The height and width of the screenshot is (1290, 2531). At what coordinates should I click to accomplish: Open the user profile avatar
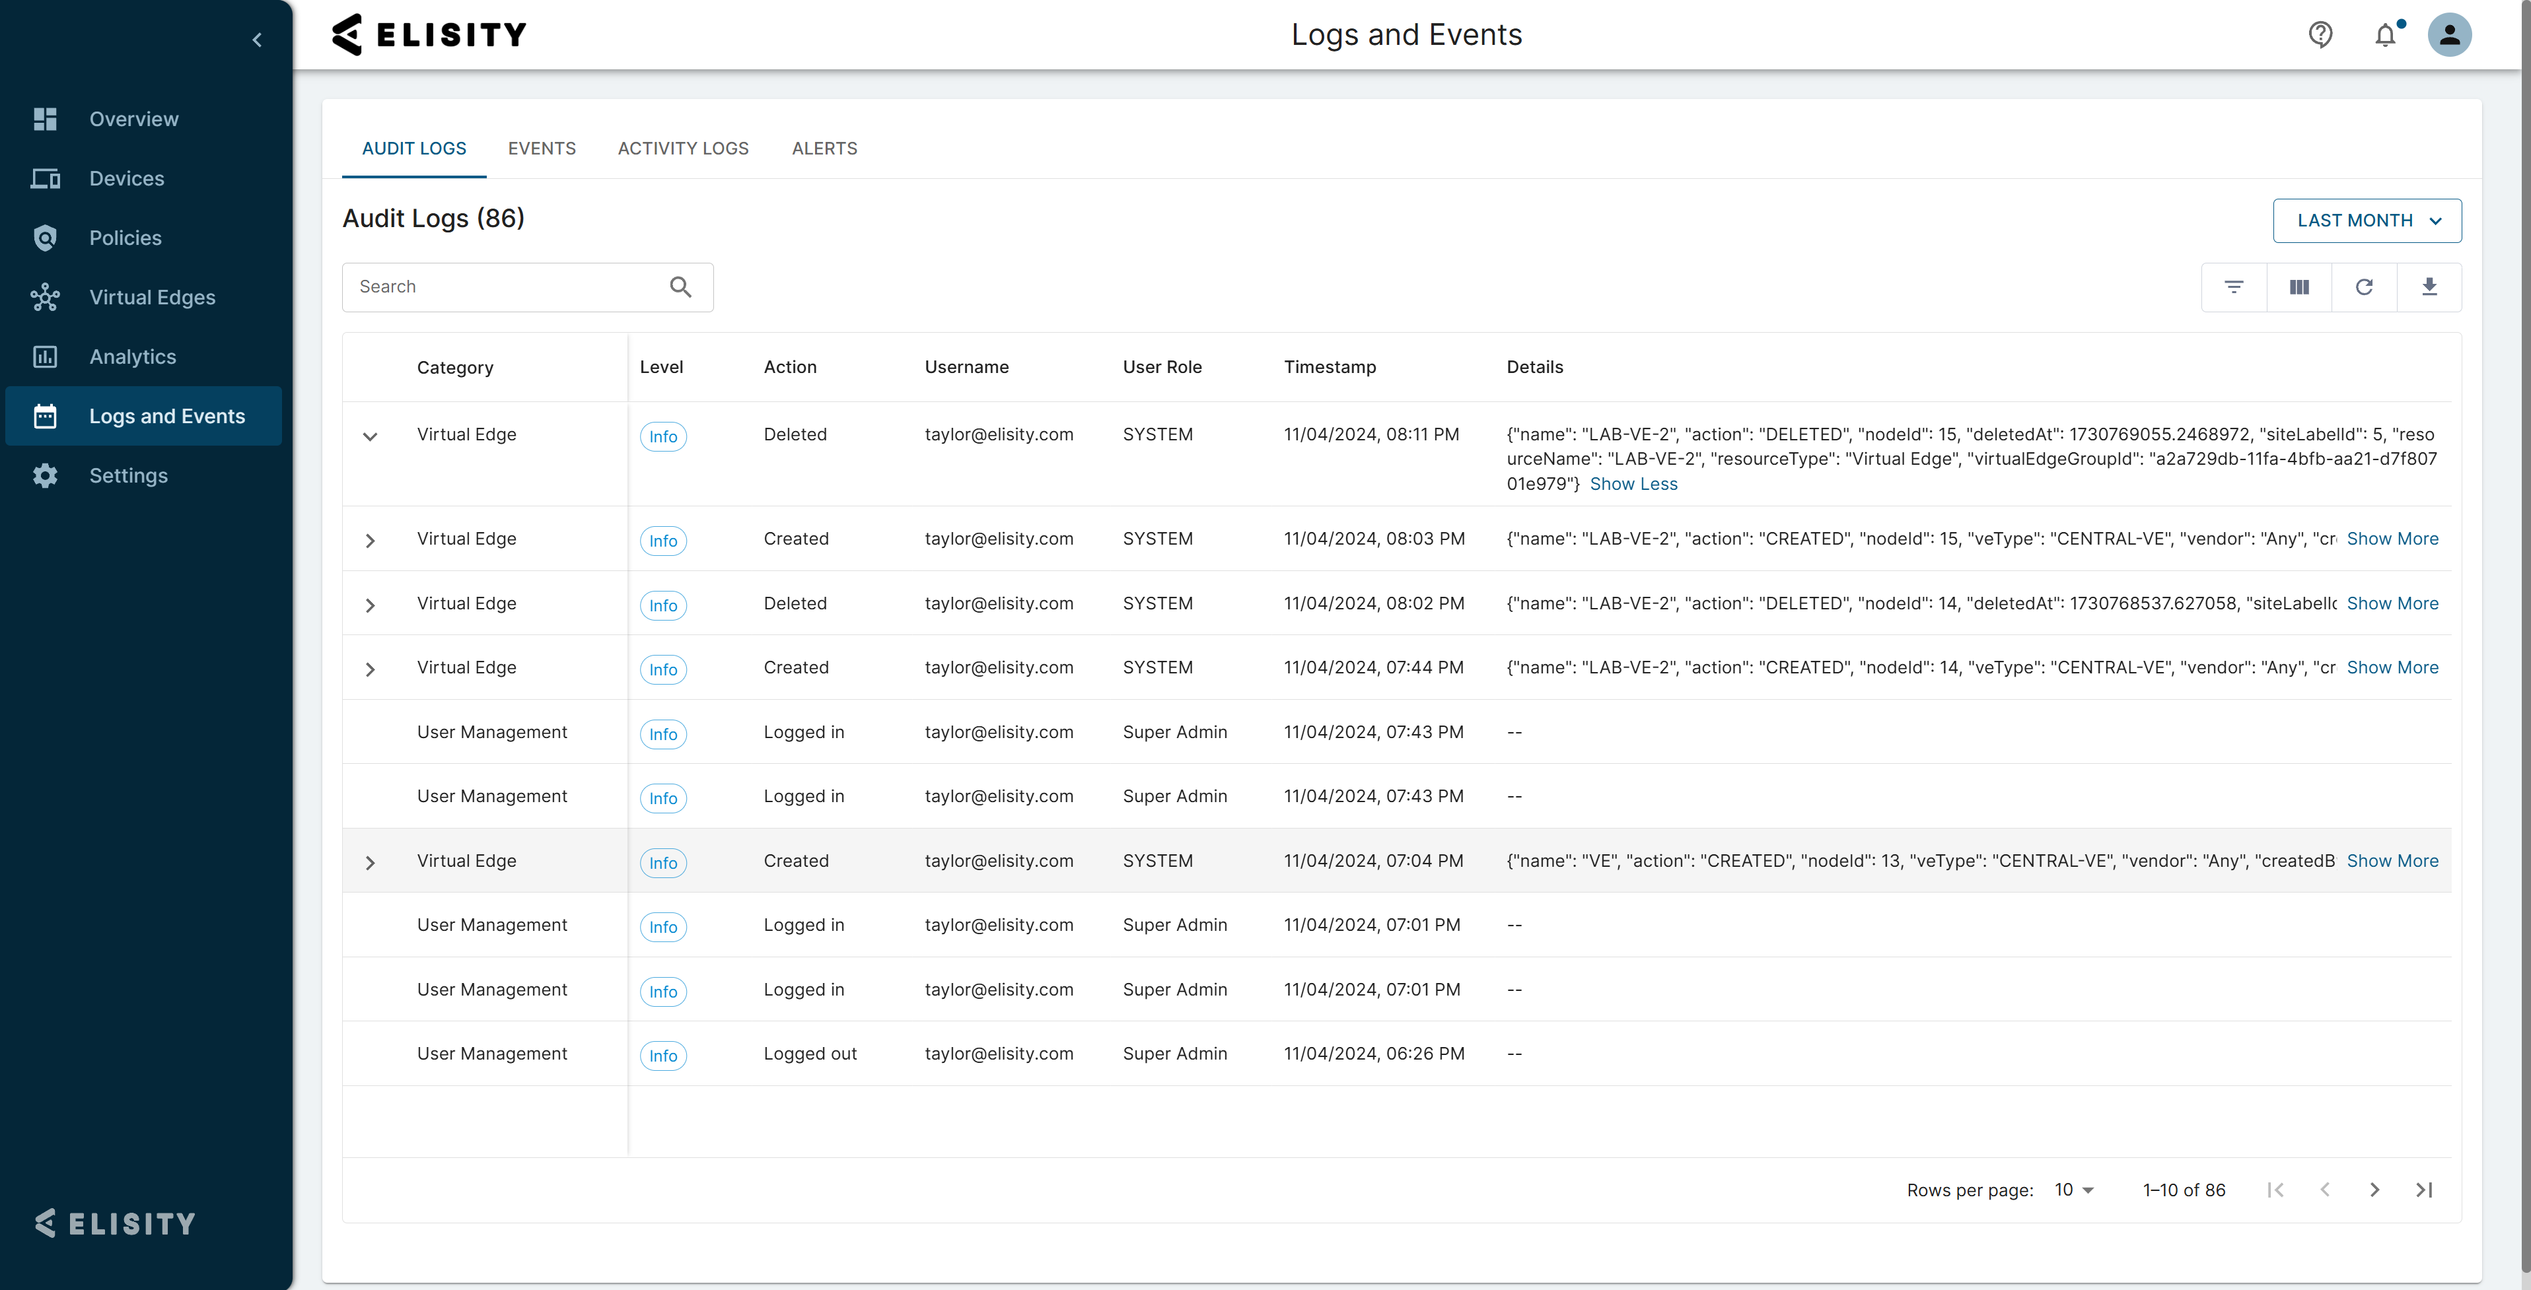click(x=2448, y=36)
